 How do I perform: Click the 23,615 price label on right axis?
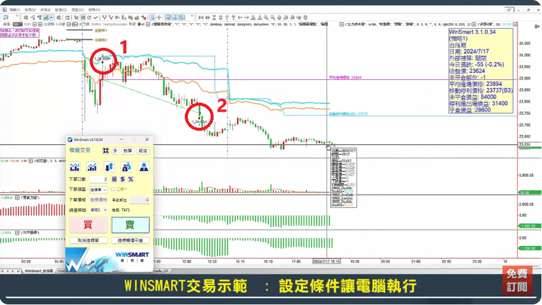tap(525, 144)
